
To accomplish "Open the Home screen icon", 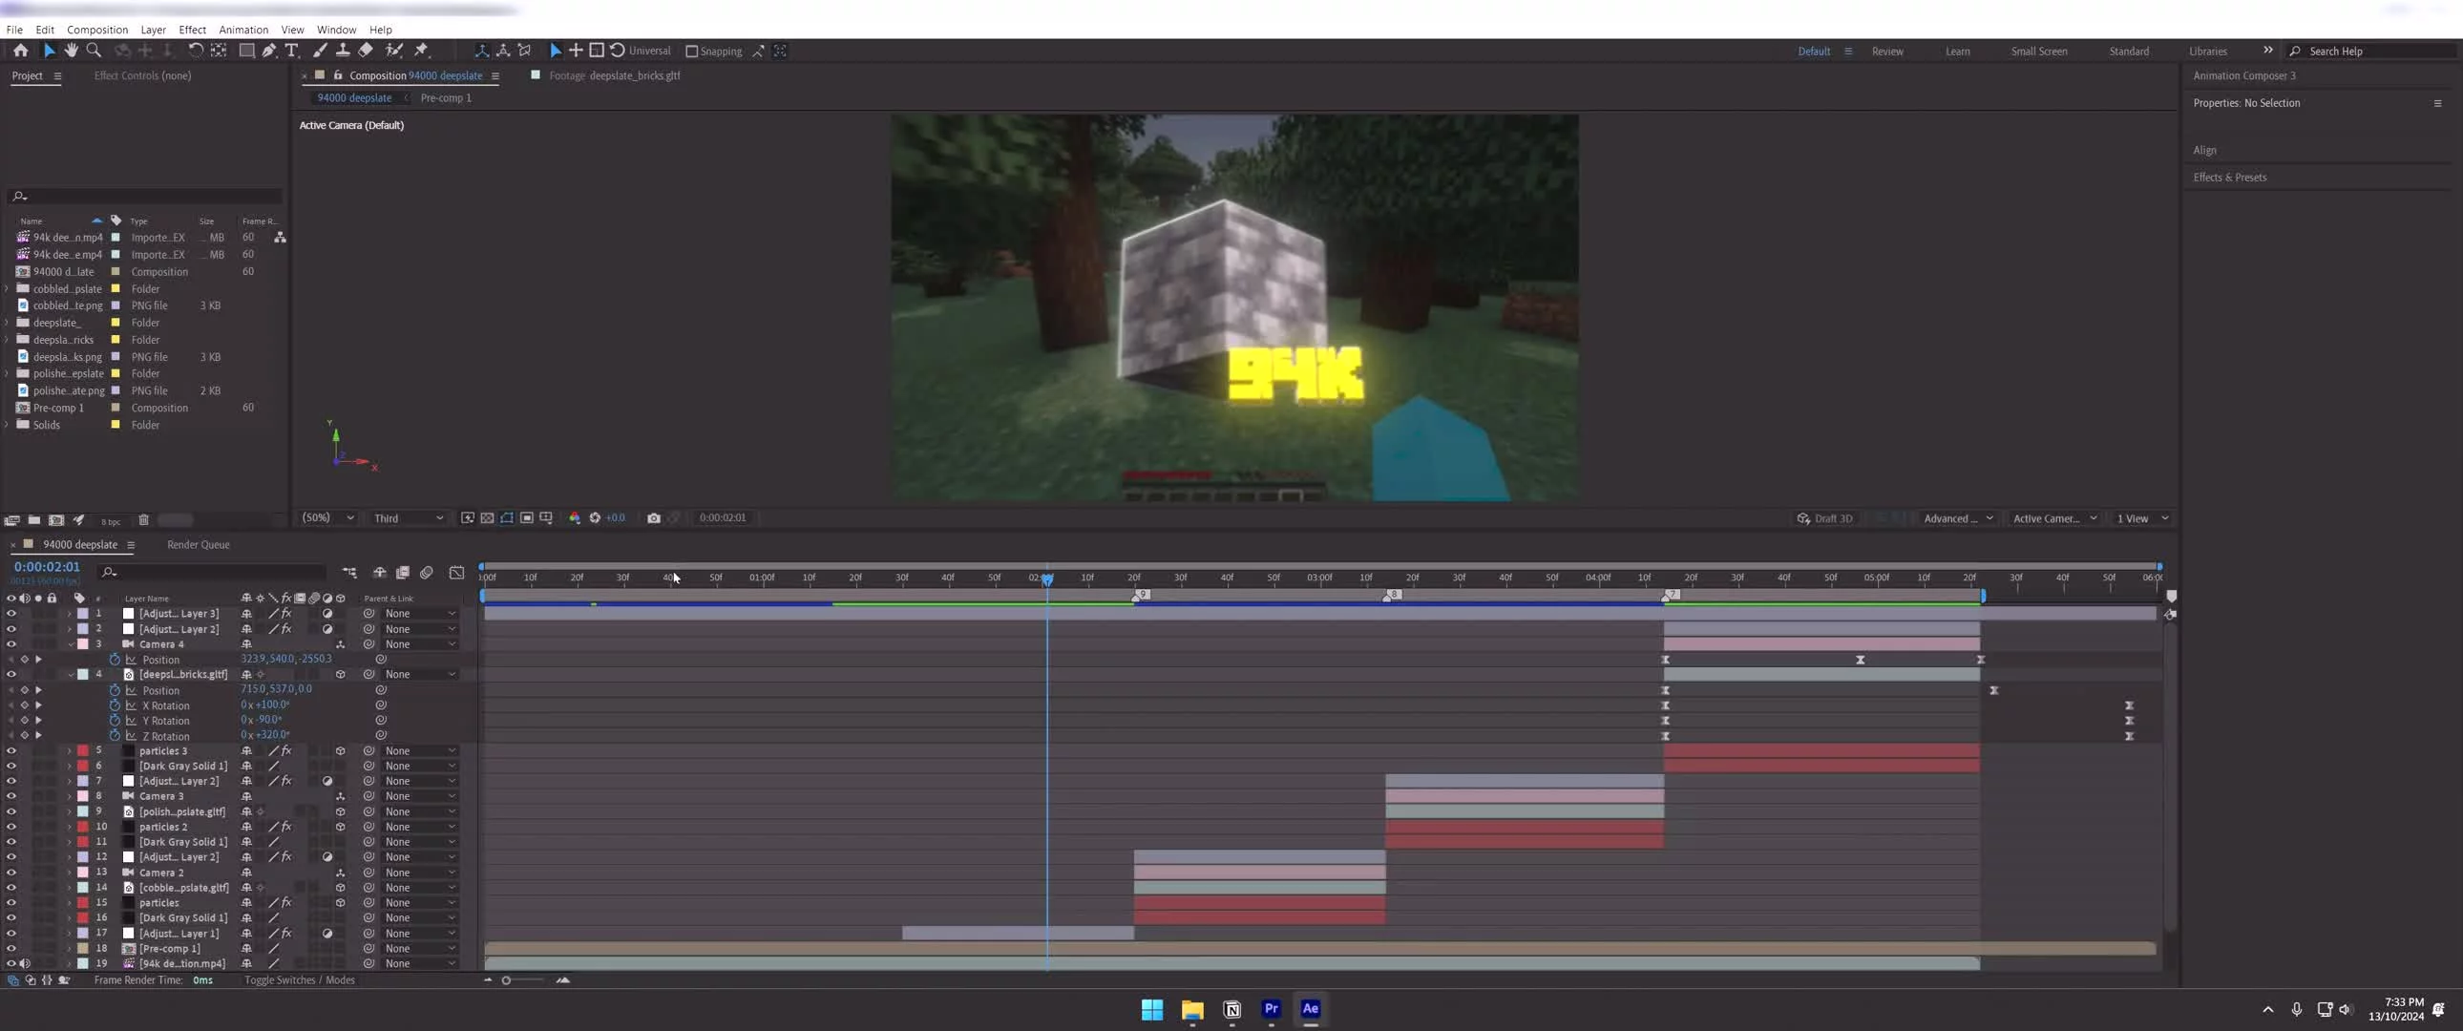I will (20, 51).
